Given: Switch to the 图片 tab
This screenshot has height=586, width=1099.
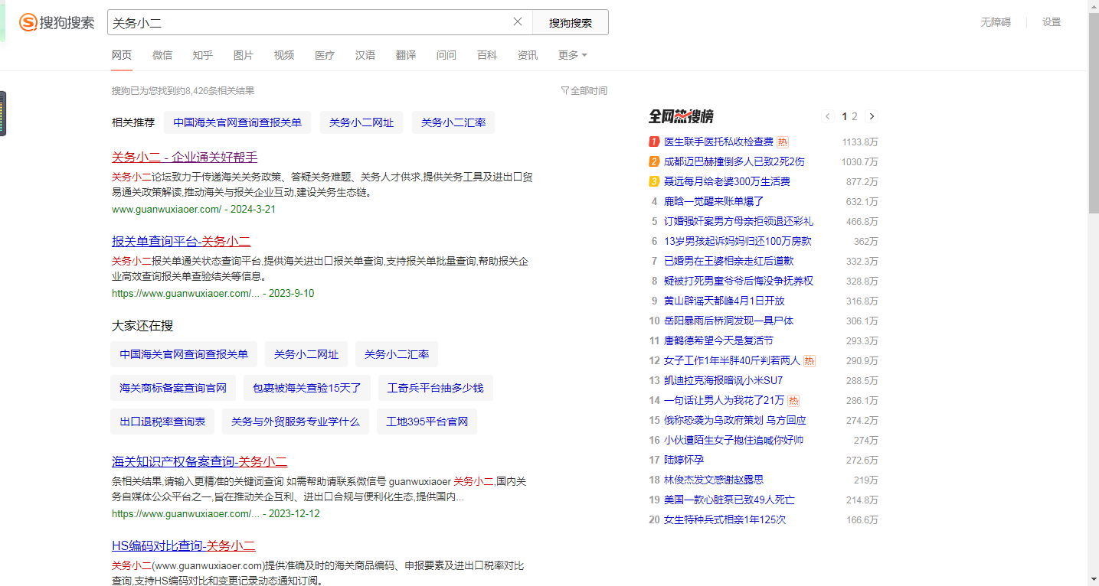Looking at the screenshot, I should tap(244, 55).
